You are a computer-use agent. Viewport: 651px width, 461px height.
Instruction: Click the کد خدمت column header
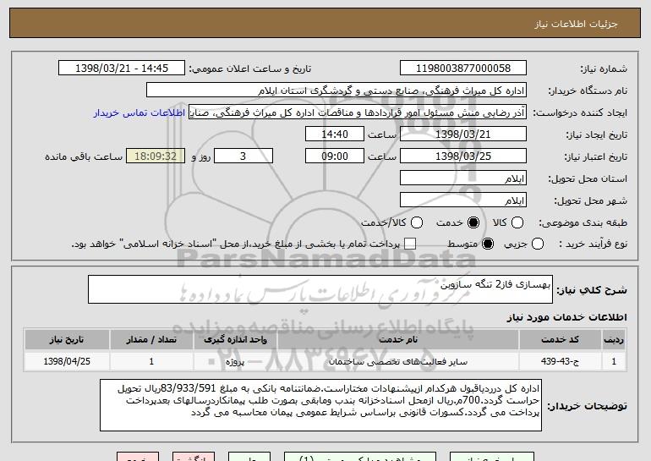click(x=560, y=340)
